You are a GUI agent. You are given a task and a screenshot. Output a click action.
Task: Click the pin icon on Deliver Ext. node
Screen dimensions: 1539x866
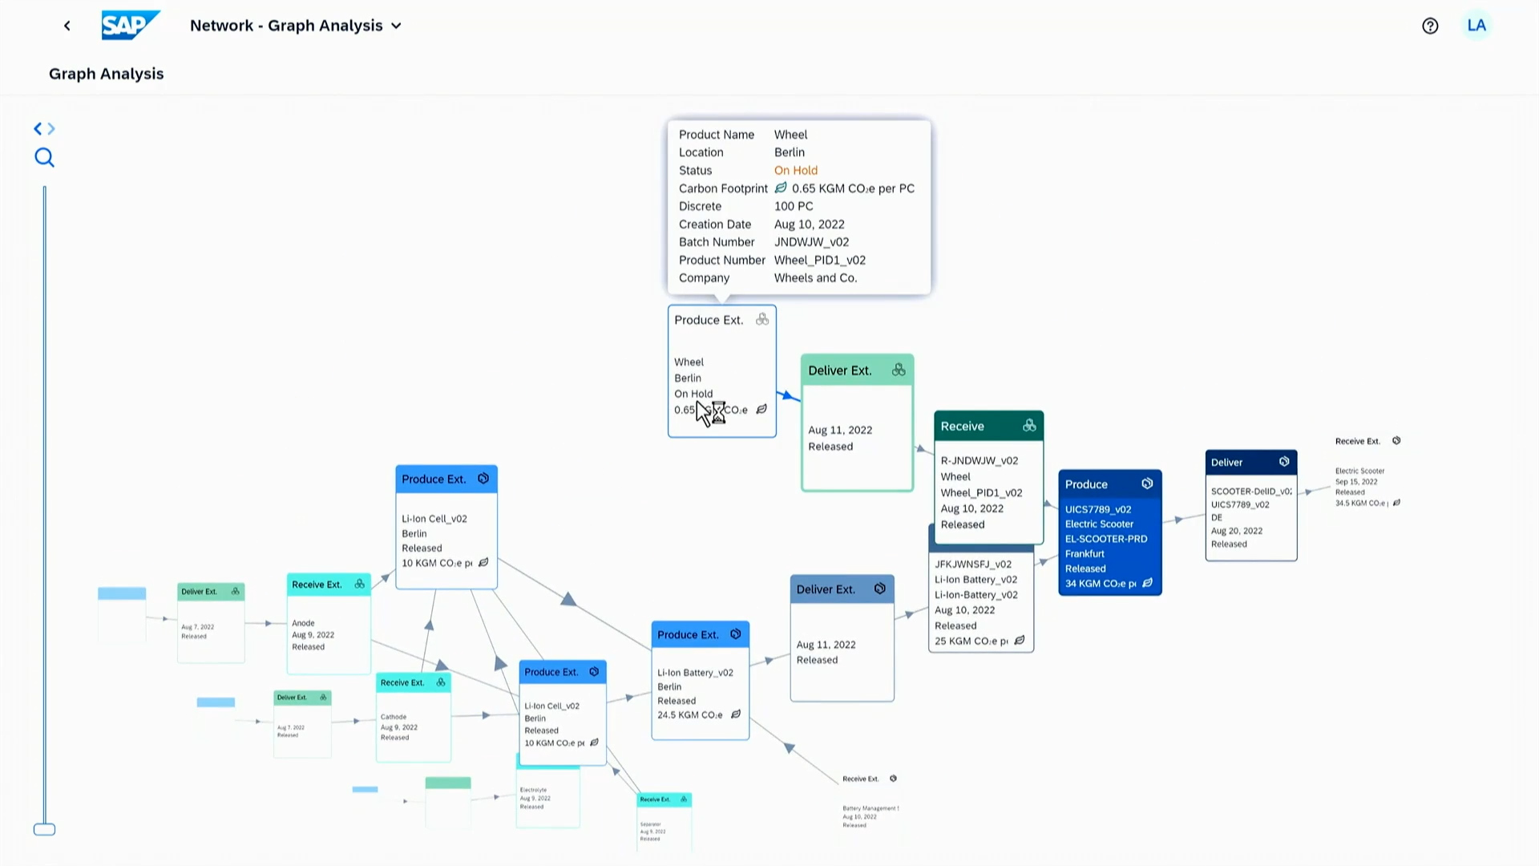click(x=898, y=369)
